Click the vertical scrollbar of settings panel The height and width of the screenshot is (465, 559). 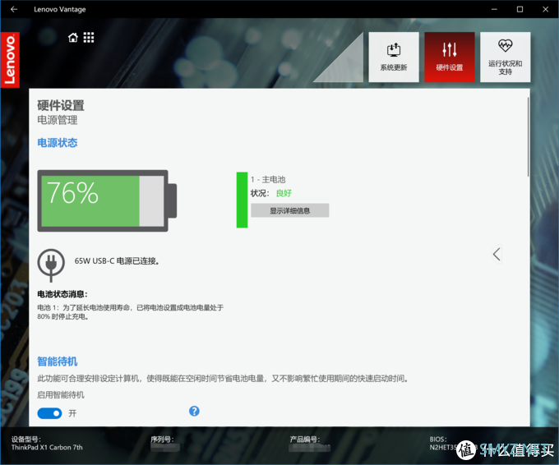coord(528,137)
